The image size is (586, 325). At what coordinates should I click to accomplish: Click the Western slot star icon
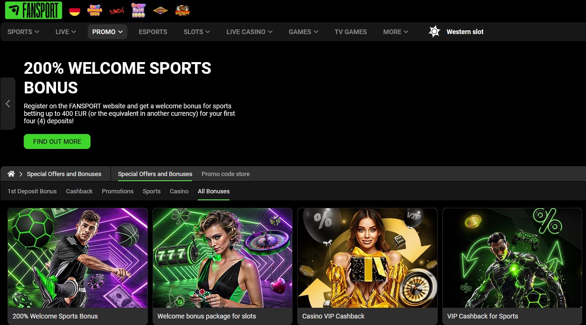coord(434,32)
